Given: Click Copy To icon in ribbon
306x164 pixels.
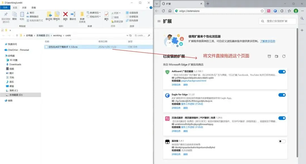Looking at the screenshot, I should [57, 14].
